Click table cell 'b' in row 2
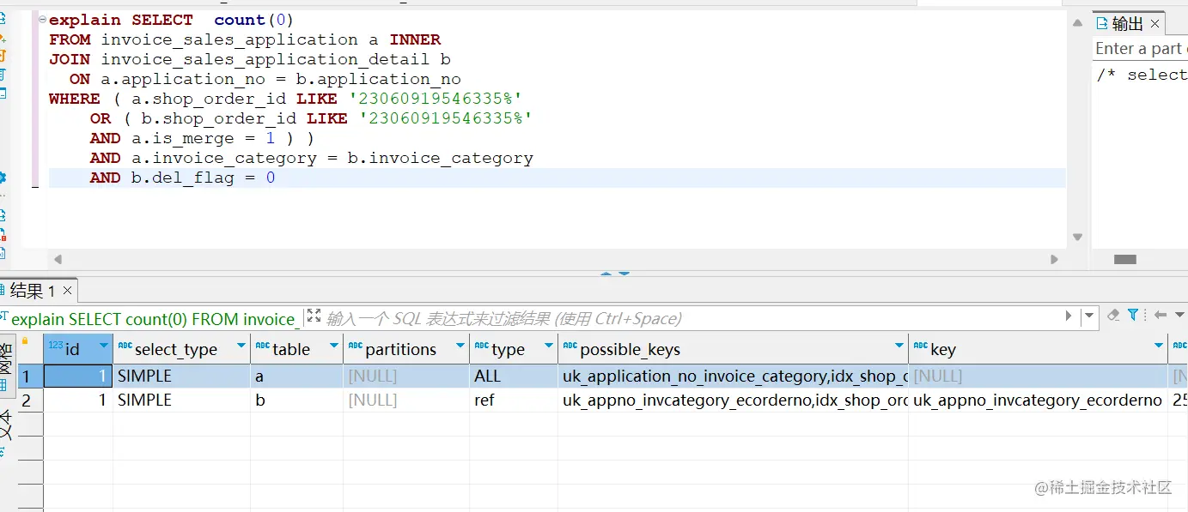 tap(296, 401)
